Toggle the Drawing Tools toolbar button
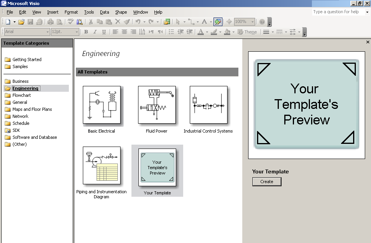This screenshot has width=371, height=243. click(218, 22)
